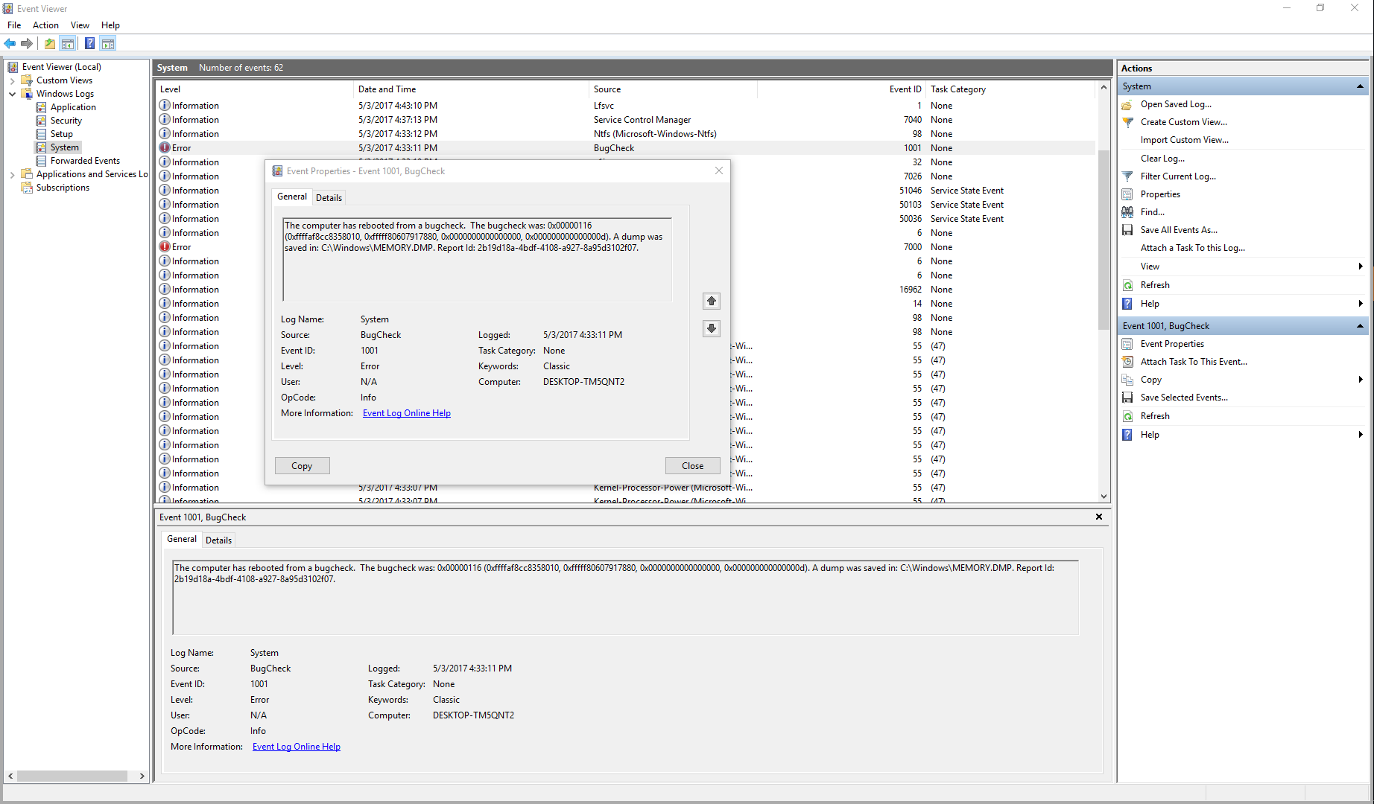Show next event with the down arrow button

712,328
